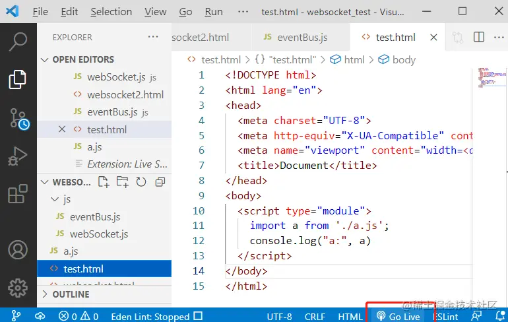Open the Extensions view
This screenshot has width=508, height=322.
(x=18, y=194)
